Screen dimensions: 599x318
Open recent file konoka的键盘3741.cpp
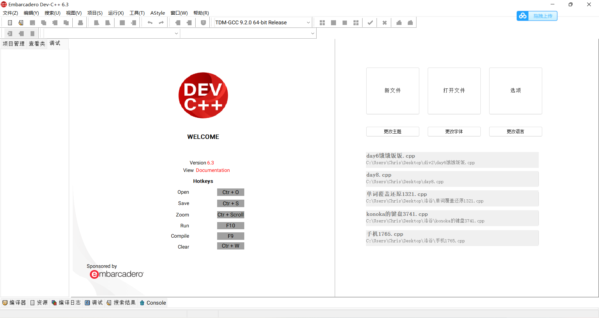(x=452, y=218)
